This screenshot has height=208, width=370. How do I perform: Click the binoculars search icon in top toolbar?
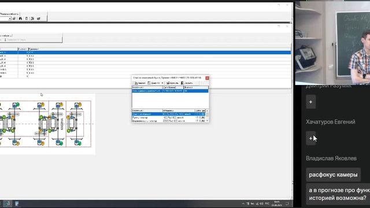click(20, 18)
